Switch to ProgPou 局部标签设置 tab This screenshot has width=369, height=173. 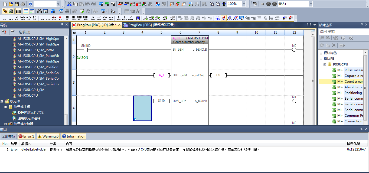tap(149, 25)
